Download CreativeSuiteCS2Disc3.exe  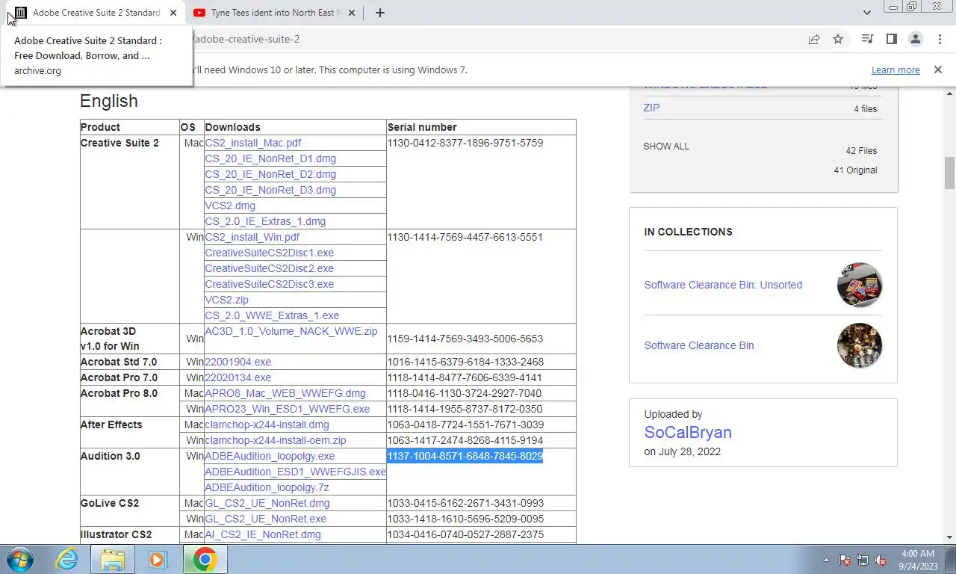pyautogui.click(x=270, y=284)
